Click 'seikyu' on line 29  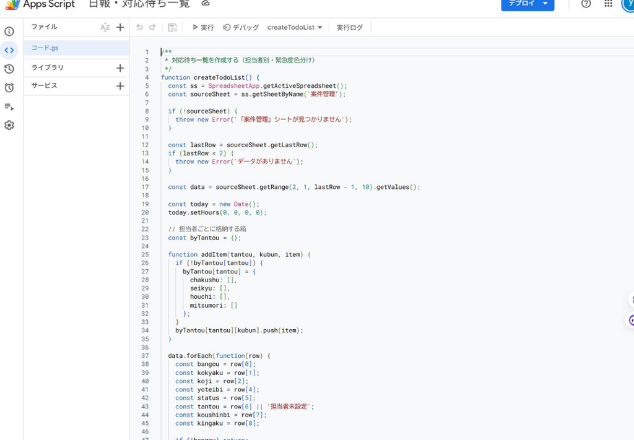coord(201,288)
